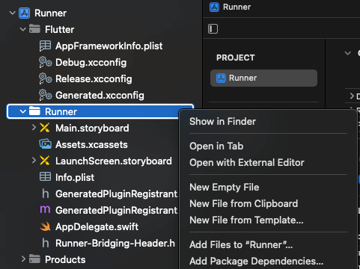Click the Runner-Bridging-Header.h header icon

click(46, 243)
